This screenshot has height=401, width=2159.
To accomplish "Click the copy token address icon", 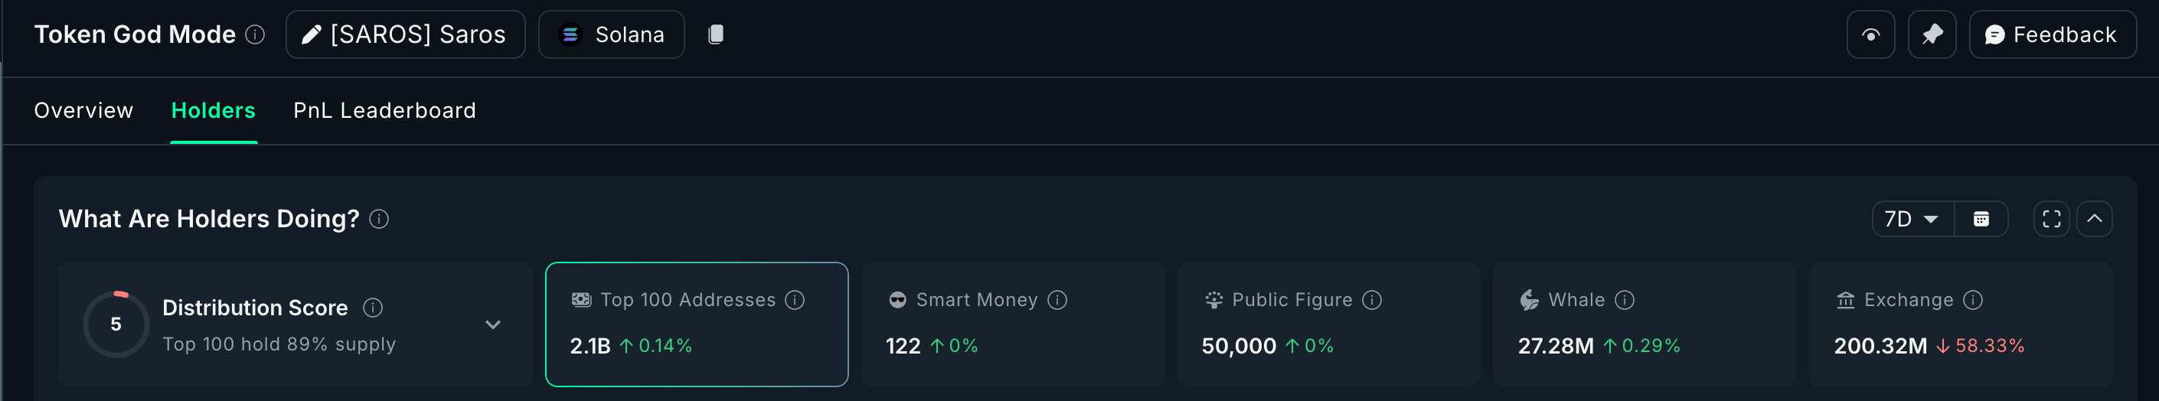I will 715,34.
